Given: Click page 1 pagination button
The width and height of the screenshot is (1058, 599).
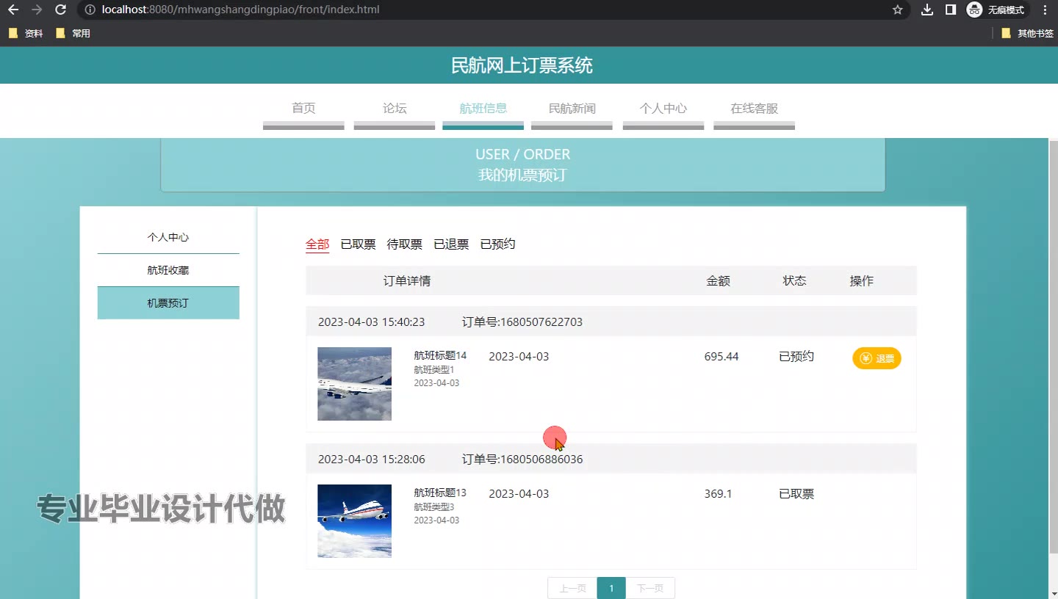Looking at the screenshot, I should pyautogui.click(x=611, y=588).
